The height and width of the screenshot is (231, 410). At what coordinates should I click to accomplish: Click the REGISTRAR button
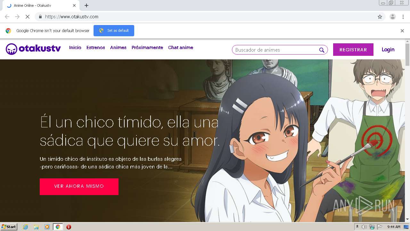353,50
